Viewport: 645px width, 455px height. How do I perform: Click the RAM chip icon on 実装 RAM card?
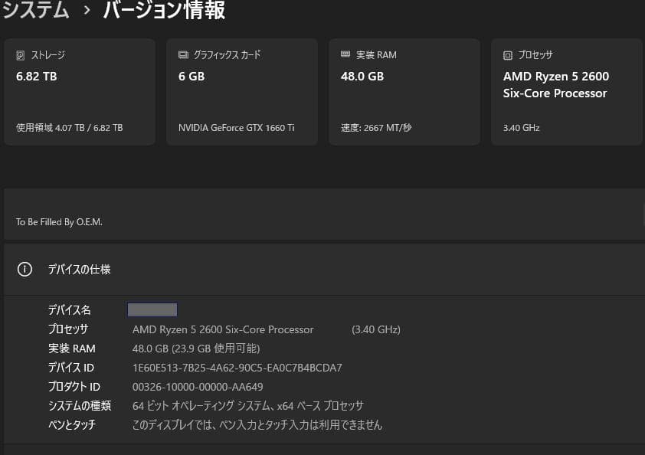(345, 54)
